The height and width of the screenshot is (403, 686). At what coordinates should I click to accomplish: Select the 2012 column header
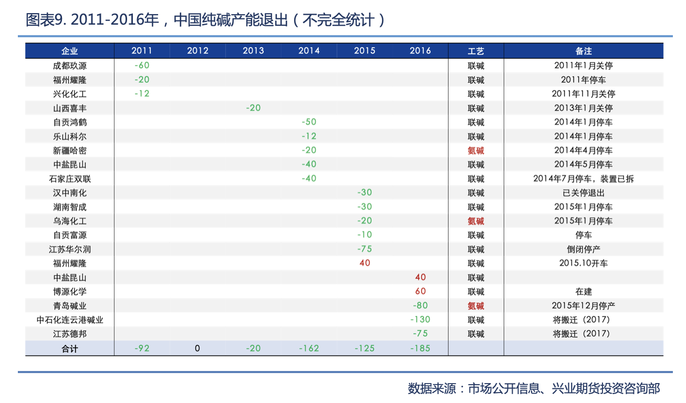tap(198, 51)
